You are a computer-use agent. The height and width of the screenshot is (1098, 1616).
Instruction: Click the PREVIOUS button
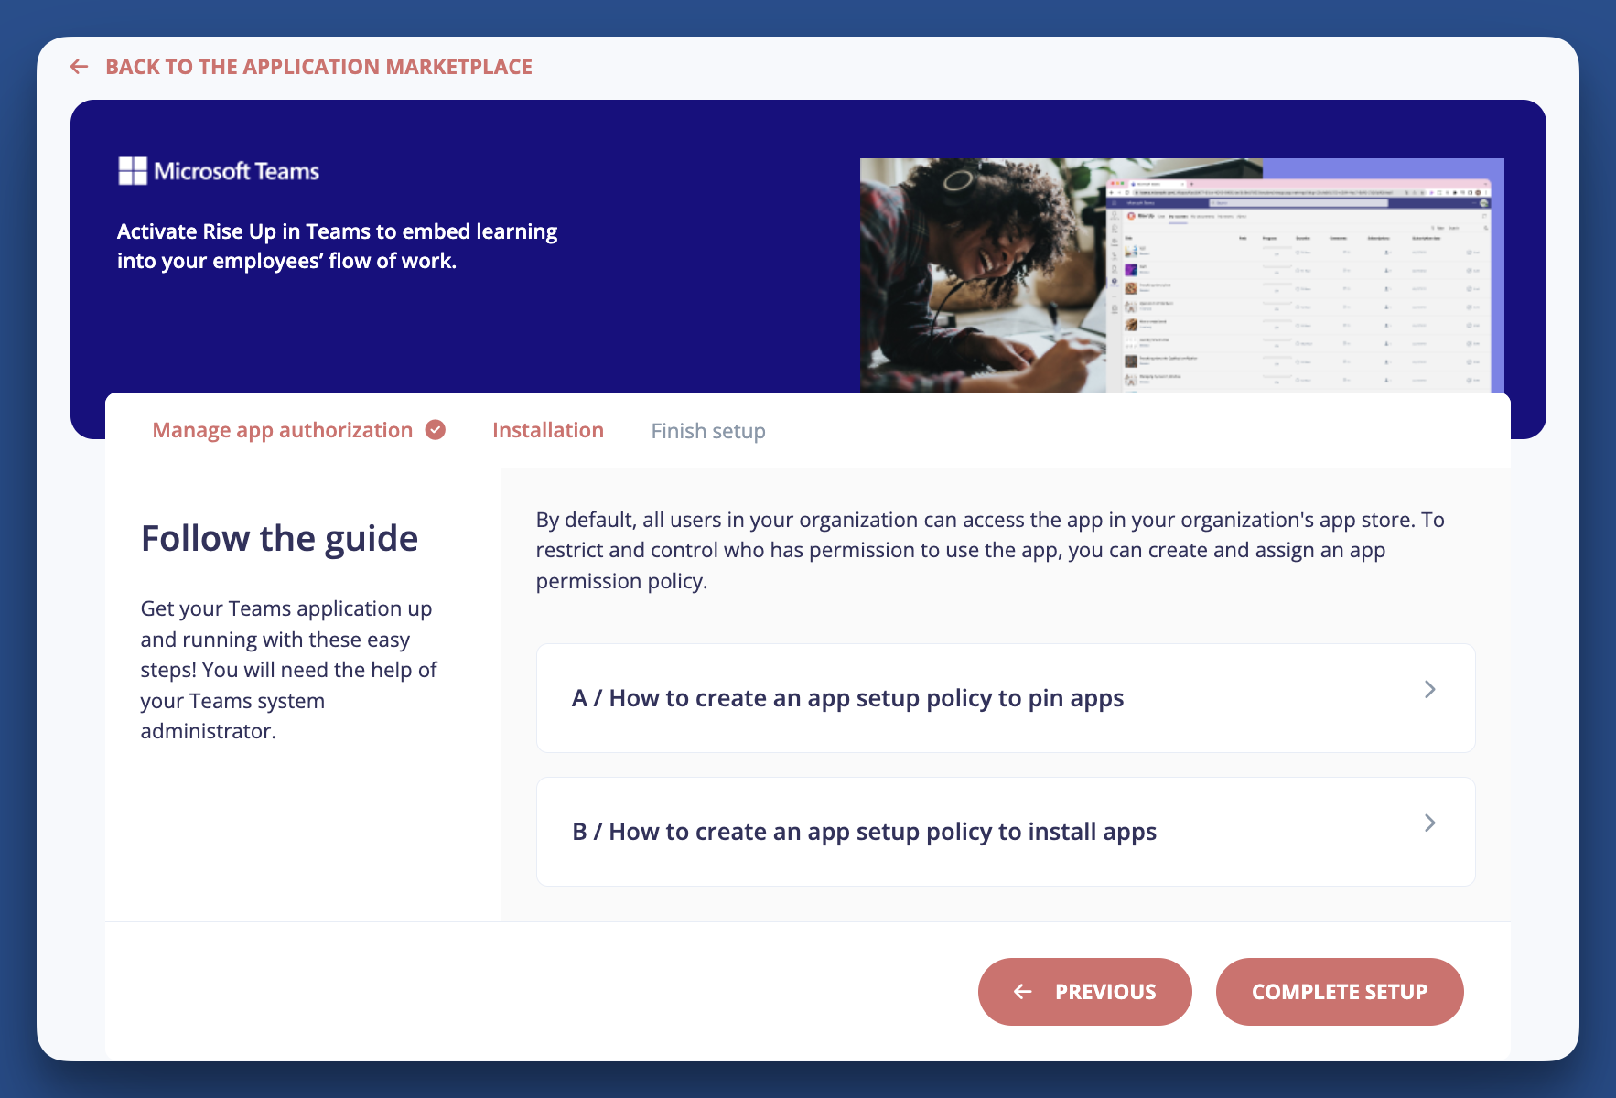pyautogui.click(x=1084, y=991)
